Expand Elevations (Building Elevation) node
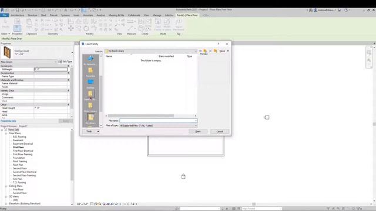 (6, 204)
